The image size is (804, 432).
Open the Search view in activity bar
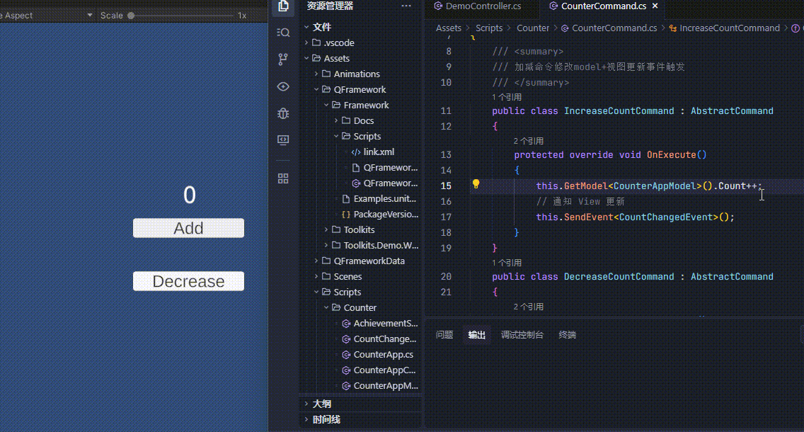(283, 33)
